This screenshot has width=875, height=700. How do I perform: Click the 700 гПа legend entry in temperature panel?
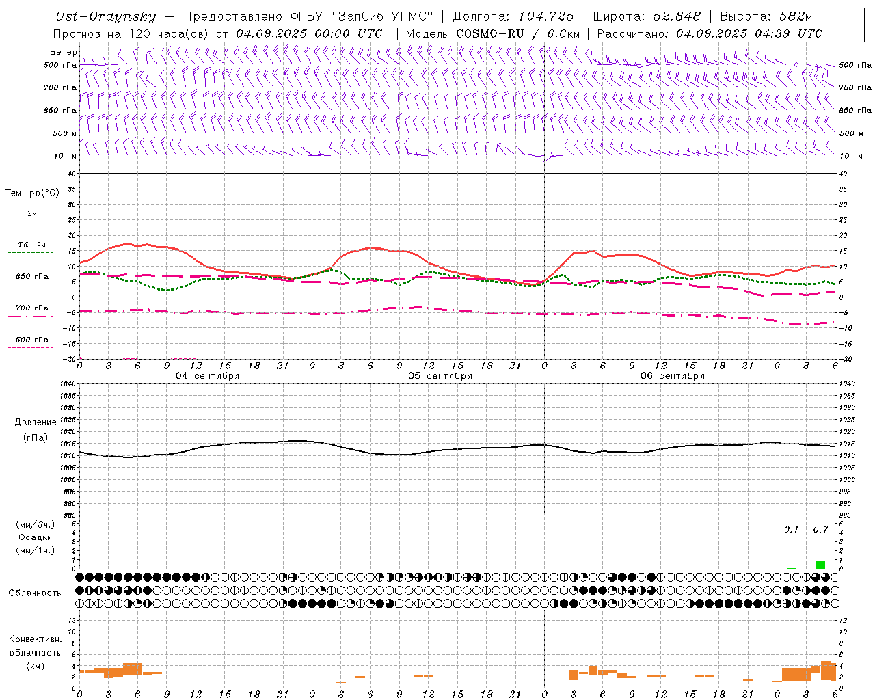coord(32,308)
